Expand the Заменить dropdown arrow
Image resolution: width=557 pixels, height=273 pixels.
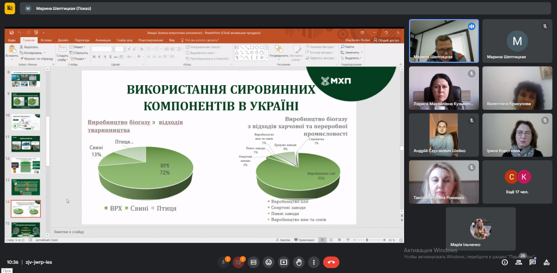tap(360, 52)
